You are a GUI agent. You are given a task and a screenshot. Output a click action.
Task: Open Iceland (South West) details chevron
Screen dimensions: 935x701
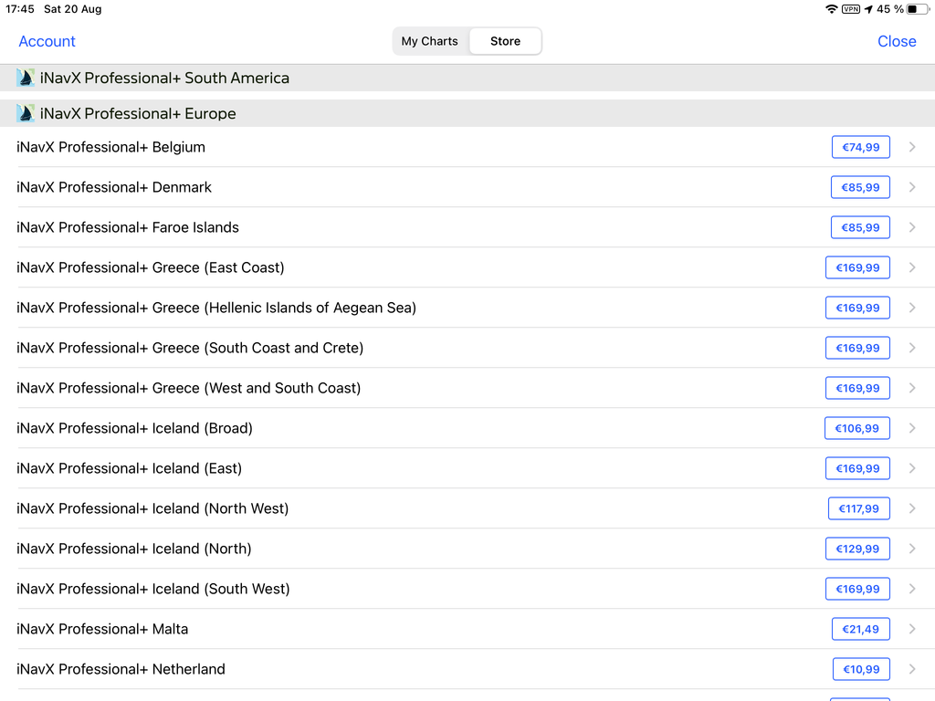(912, 589)
